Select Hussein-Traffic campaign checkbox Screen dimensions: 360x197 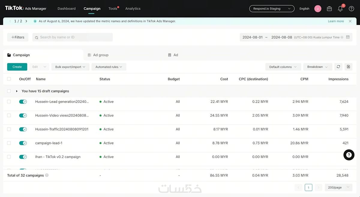pos(9,129)
